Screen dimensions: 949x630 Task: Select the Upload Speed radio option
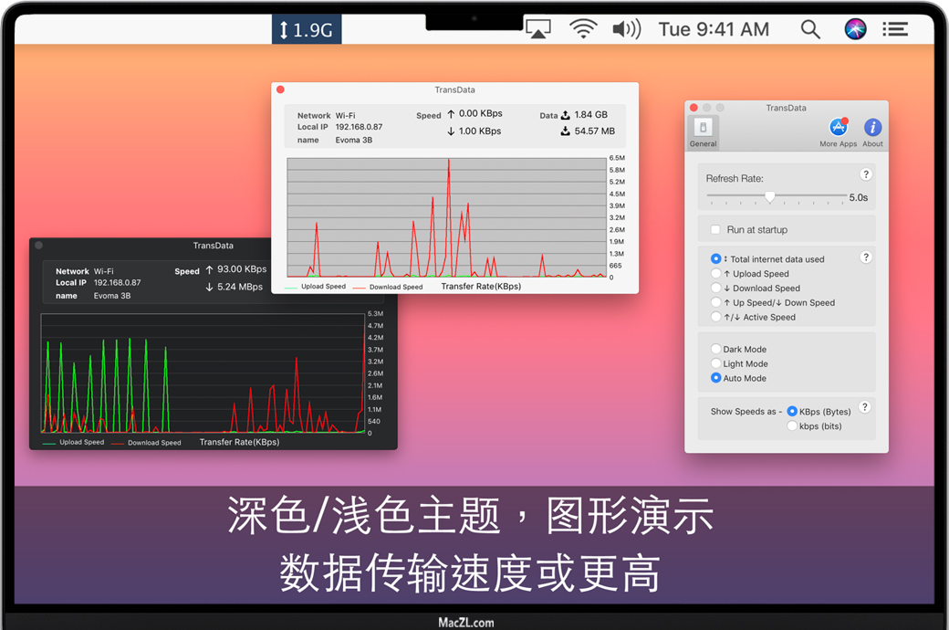[716, 273]
